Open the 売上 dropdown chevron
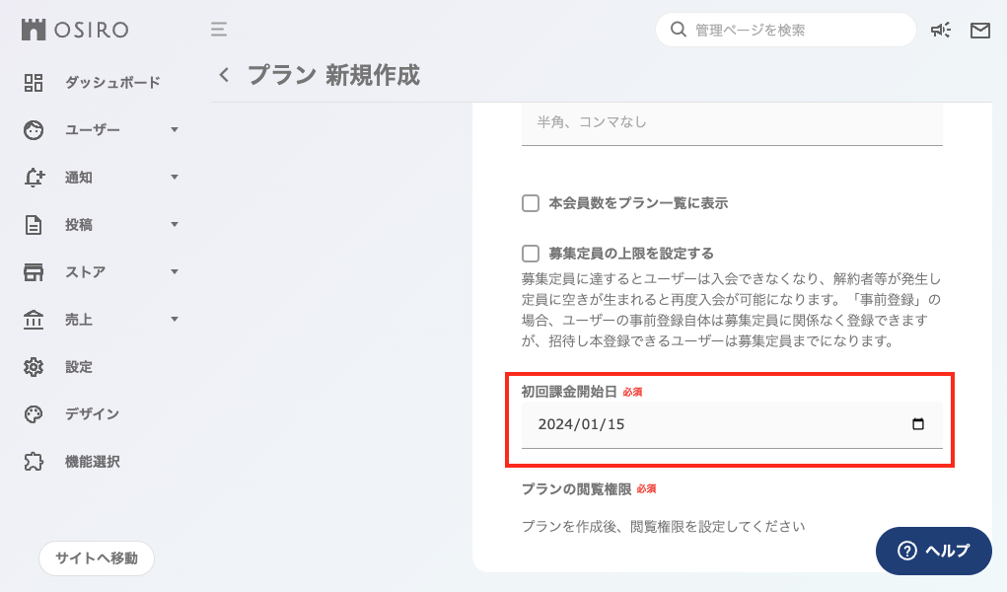Image resolution: width=1007 pixels, height=592 pixels. (x=175, y=319)
